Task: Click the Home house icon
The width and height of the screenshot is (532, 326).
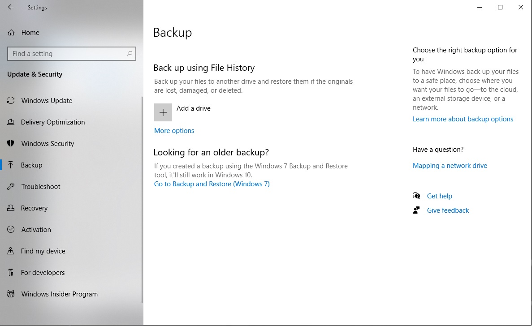Action: [11, 33]
